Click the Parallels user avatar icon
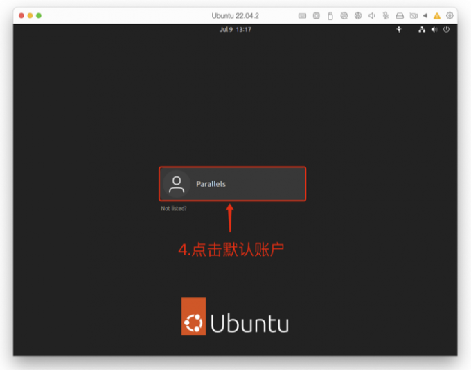 point(177,184)
